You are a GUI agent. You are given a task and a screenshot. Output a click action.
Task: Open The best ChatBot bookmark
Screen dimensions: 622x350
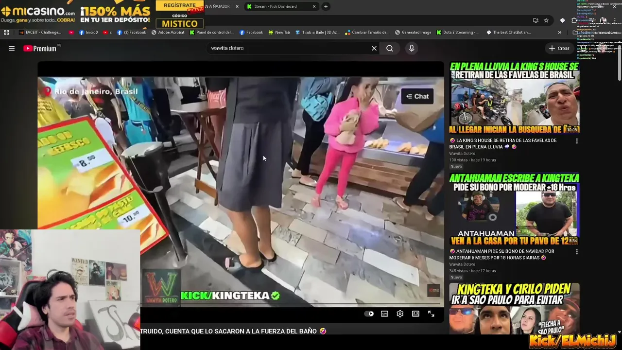(508, 33)
